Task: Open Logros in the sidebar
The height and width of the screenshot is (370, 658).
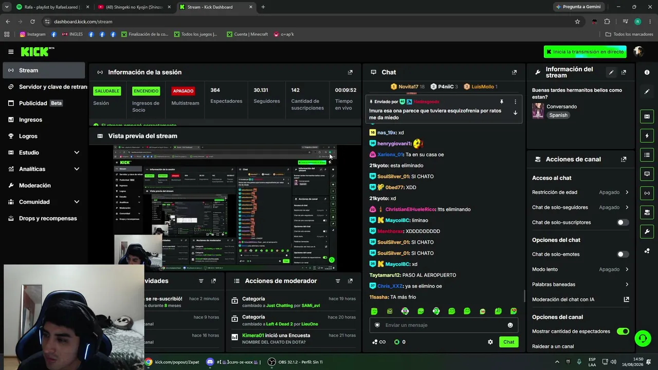Action: click(x=44, y=136)
